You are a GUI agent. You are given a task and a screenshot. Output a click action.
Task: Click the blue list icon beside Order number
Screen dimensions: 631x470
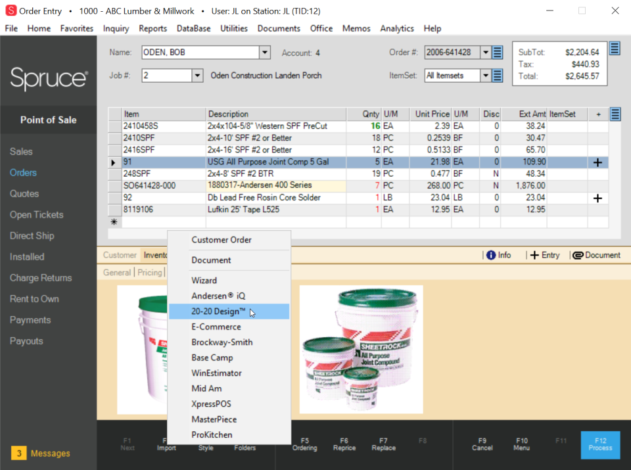coord(497,52)
